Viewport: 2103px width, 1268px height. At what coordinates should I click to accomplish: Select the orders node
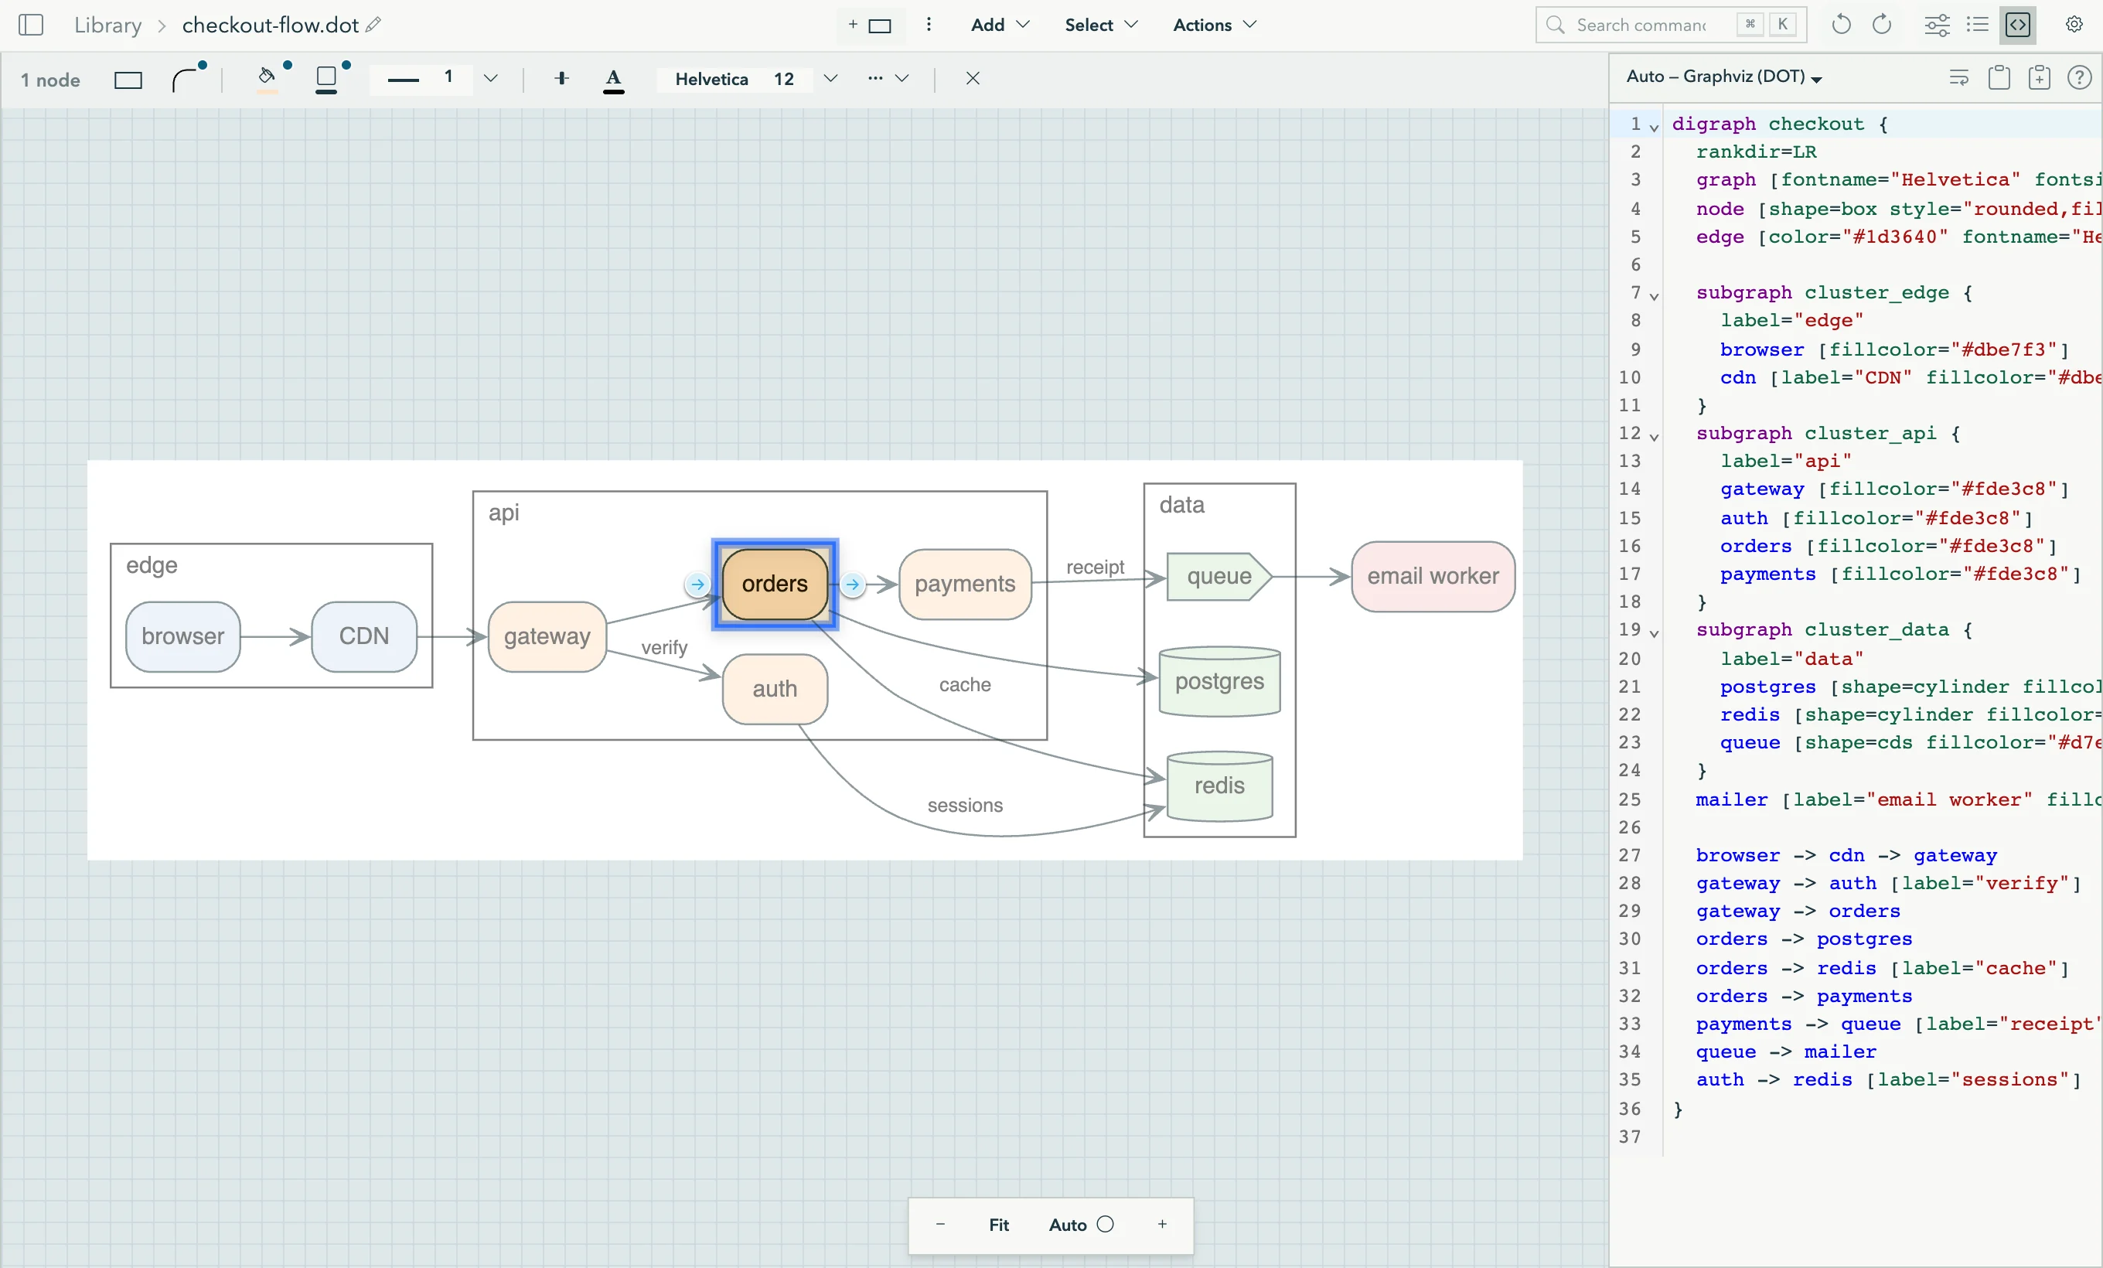(775, 585)
